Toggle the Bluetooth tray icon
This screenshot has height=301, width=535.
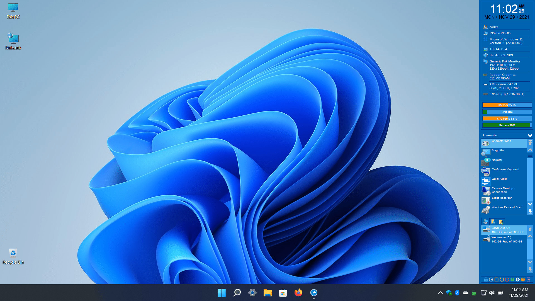pyautogui.click(x=457, y=293)
